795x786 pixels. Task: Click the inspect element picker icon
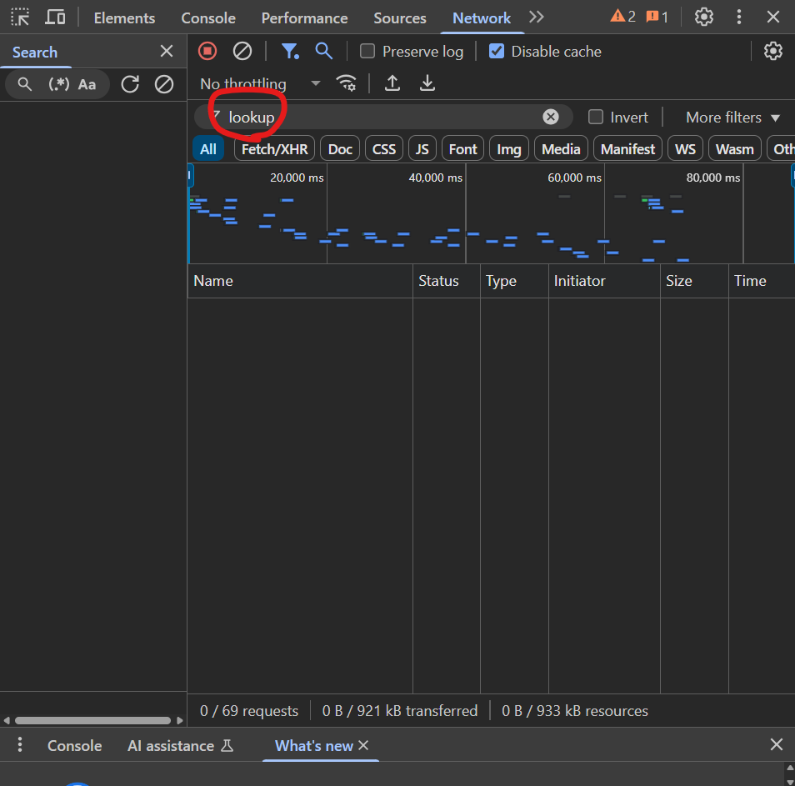click(20, 18)
